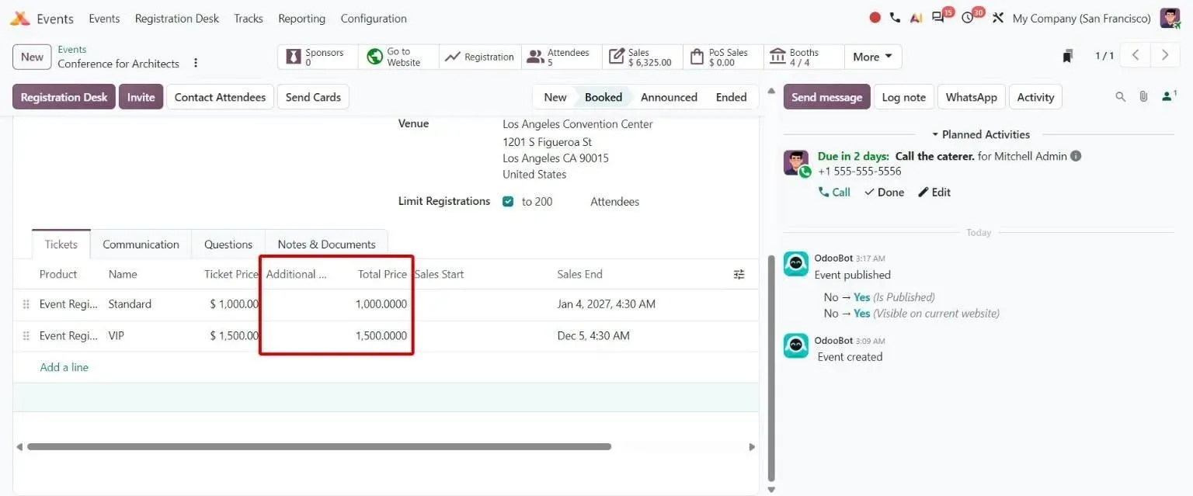The image size is (1193, 496).
Task: Click the bookmark icon near pager
Action: pyautogui.click(x=1068, y=56)
